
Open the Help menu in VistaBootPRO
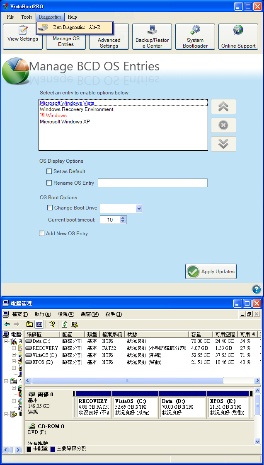pyautogui.click(x=72, y=17)
